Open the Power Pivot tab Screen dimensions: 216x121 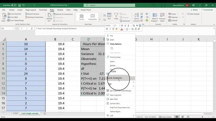coord(86,10)
